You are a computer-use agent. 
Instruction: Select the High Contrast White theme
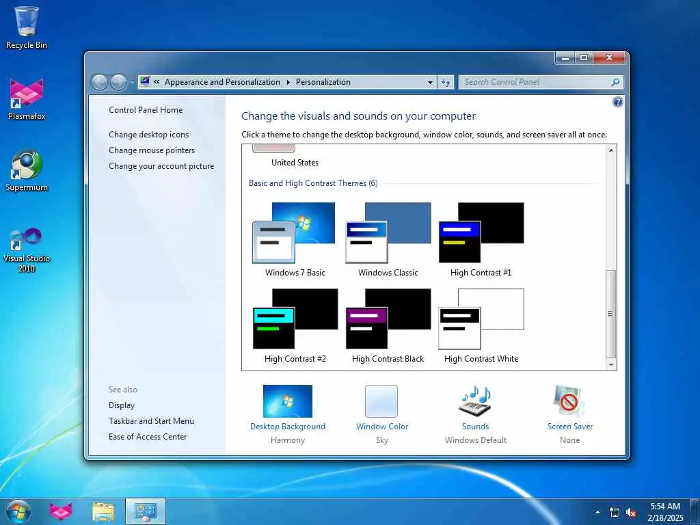[x=481, y=326]
